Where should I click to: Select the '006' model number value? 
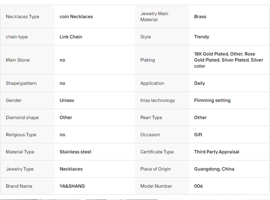[198, 186]
